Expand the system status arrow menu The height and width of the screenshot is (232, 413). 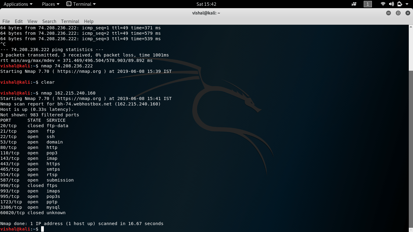click(408, 4)
